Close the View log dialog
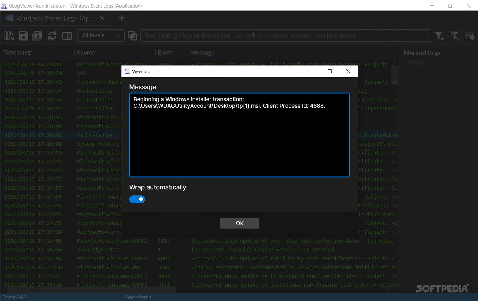 [x=348, y=71]
